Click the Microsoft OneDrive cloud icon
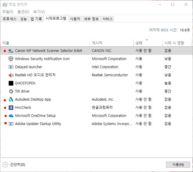The height and width of the screenshot is (172, 193). coord(11,116)
